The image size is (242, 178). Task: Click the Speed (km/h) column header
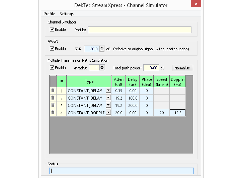click(162, 81)
